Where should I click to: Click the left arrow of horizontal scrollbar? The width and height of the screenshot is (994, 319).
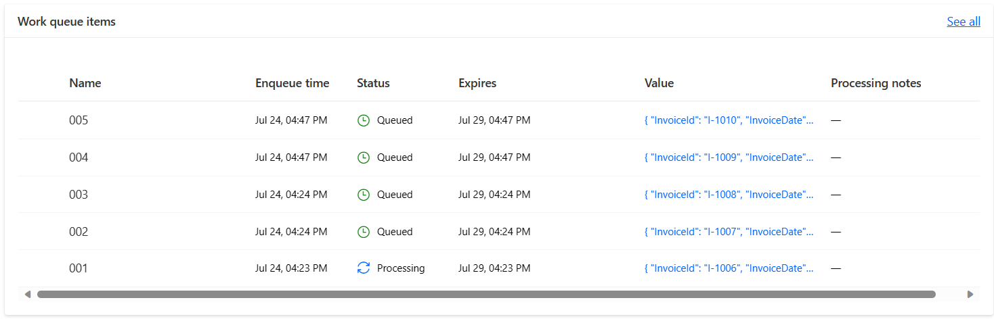(x=28, y=294)
